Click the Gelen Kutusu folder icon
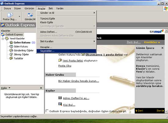The height and width of the screenshot is (123, 168). [x=11, y=43]
